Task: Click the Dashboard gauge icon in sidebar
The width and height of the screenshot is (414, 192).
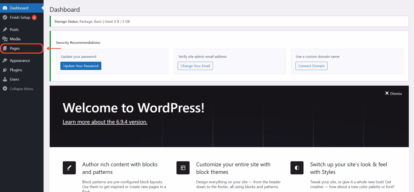Action: tap(5, 8)
